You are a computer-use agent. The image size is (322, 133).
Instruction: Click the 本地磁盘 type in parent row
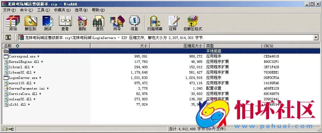[x=214, y=51]
